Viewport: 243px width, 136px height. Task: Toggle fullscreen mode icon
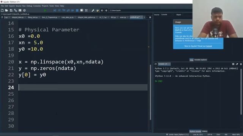86,11
